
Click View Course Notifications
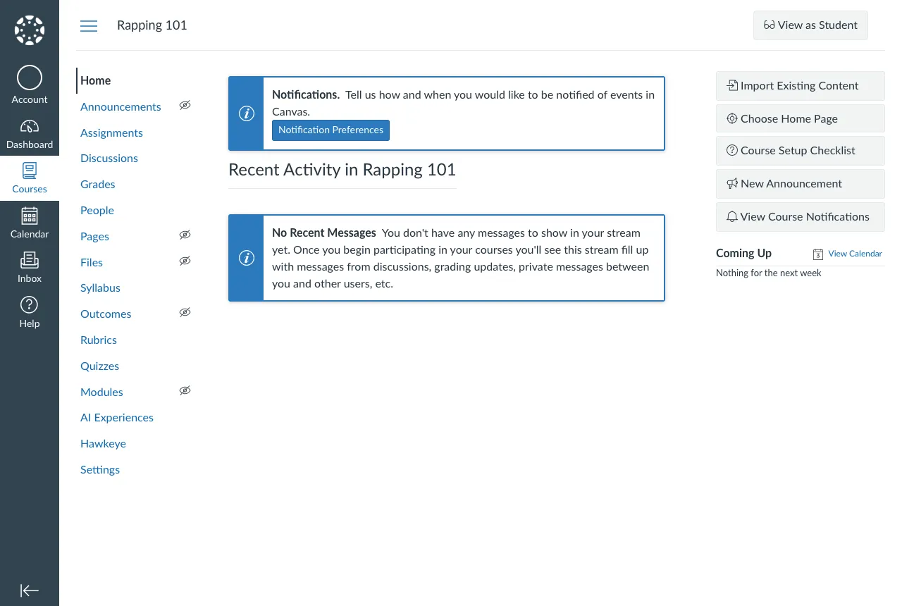[x=801, y=217]
